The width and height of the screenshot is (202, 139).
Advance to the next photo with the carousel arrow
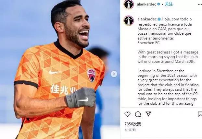pyautogui.click(x=114, y=74)
